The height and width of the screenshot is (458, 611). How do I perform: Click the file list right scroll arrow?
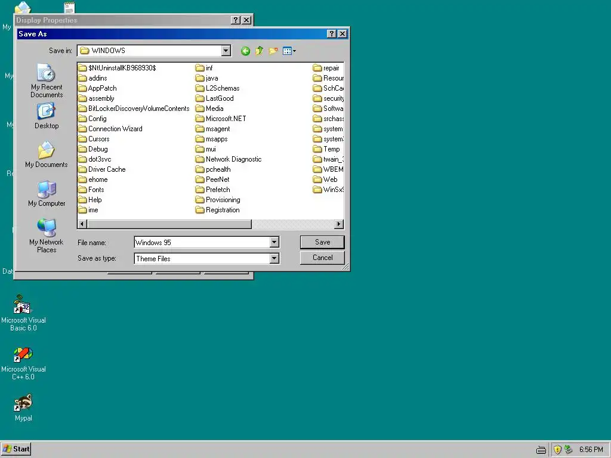point(339,224)
